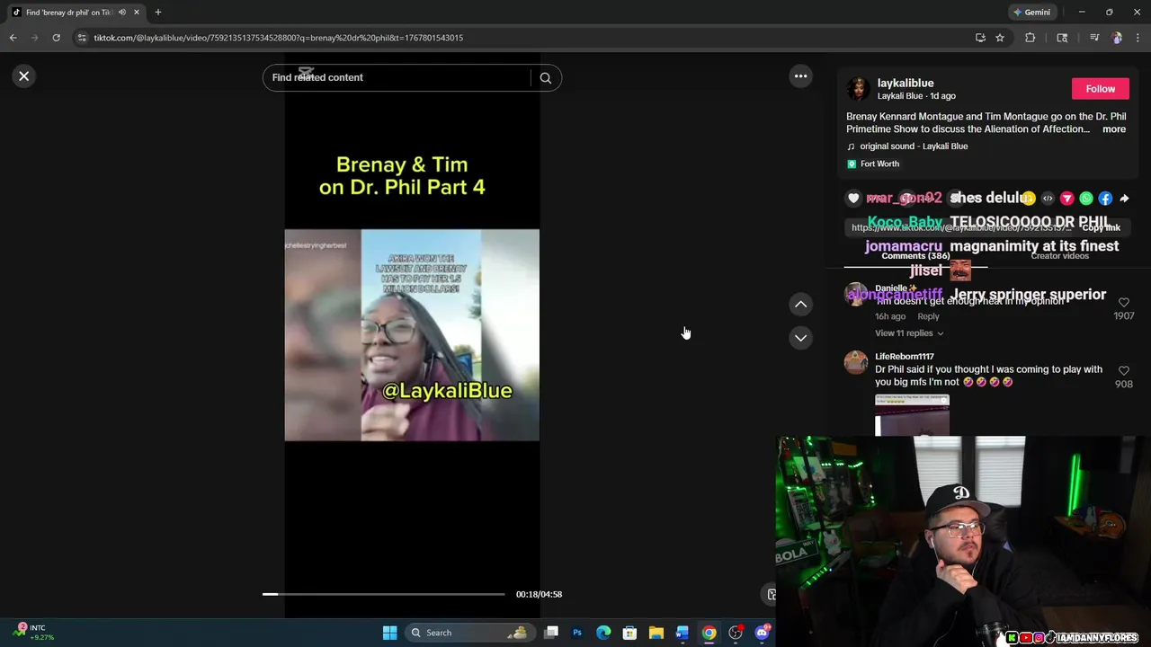1151x647 pixels.
Task: Close the TikTok video viewer with X
Action: pos(24,76)
